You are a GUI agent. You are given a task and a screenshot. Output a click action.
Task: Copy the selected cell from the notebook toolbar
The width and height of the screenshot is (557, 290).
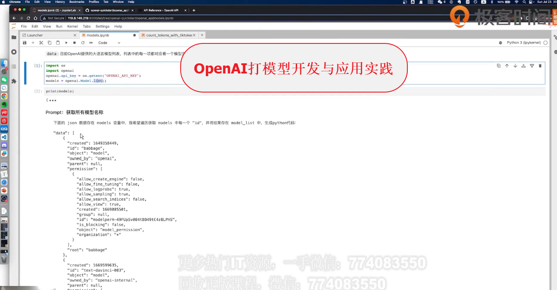(x=50, y=43)
